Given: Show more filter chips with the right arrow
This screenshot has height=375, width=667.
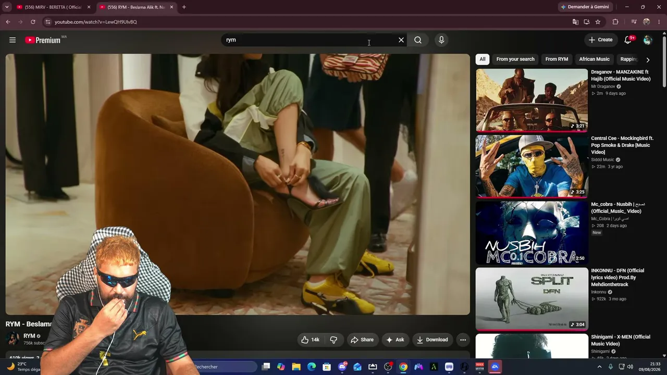Looking at the screenshot, I should click(x=648, y=59).
